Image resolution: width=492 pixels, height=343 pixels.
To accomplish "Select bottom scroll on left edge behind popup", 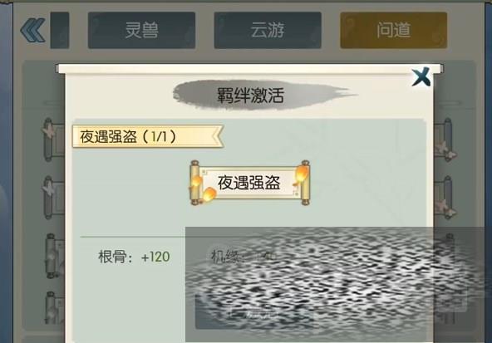I will pos(55,308).
